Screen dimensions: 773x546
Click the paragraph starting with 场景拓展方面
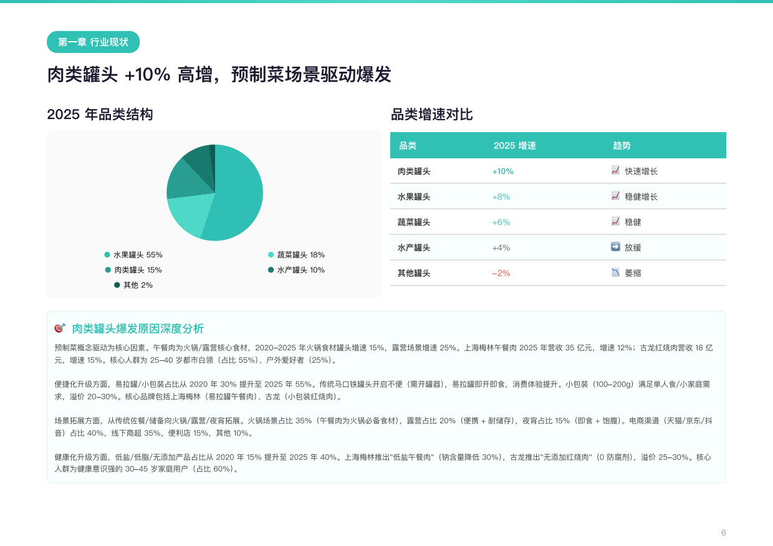[384, 427]
